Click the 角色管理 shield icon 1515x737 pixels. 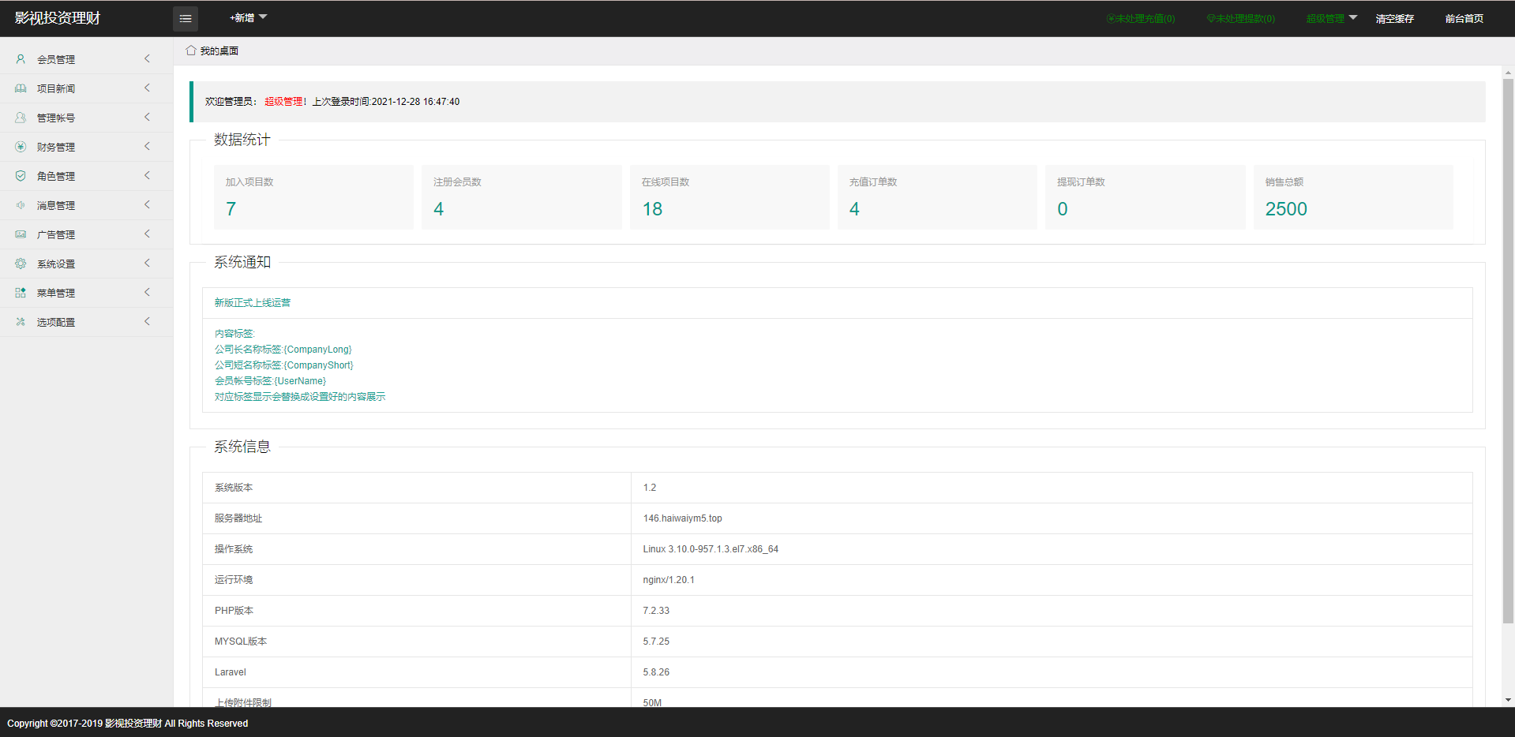coord(21,176)
